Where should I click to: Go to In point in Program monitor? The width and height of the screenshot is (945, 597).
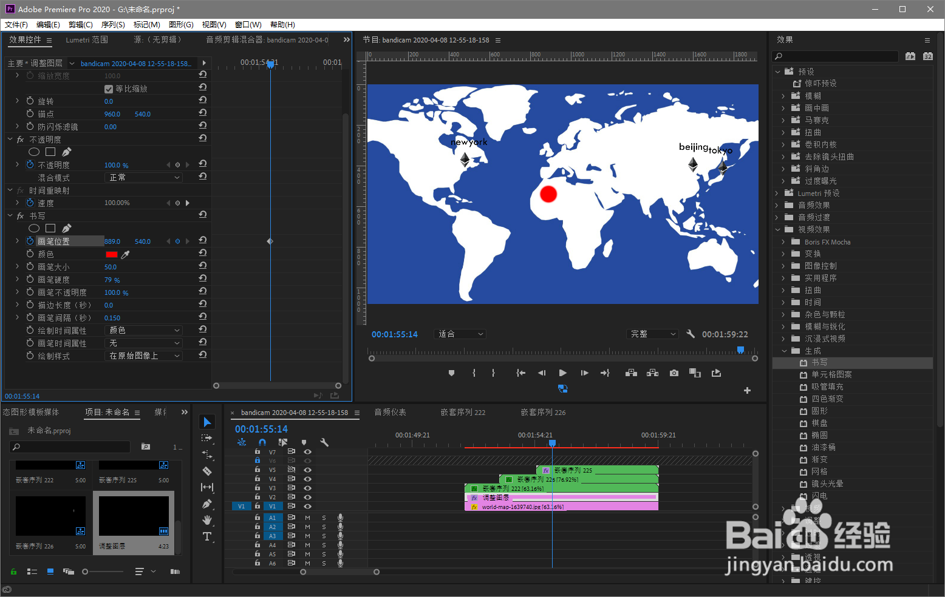click(520, 373)
